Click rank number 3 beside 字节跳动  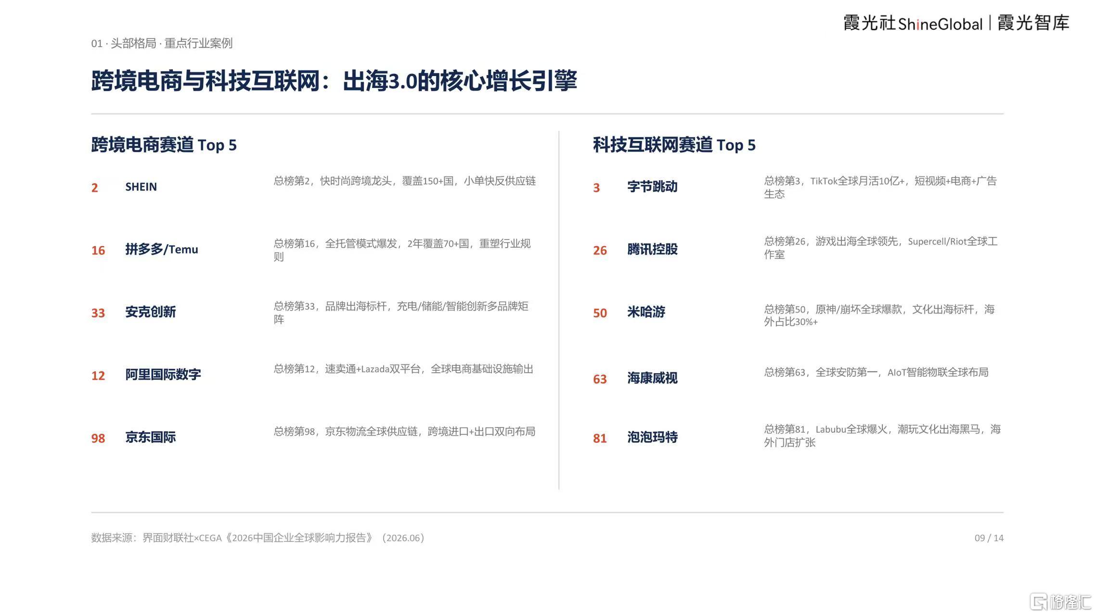pyautogui.click(x=596, y=188)
